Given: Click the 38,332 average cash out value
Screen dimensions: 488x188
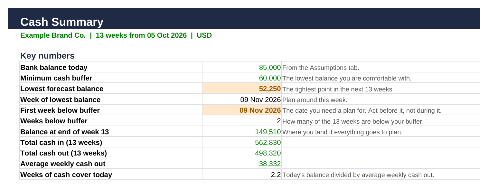Looking at the screenshot, I should (270, 164).
